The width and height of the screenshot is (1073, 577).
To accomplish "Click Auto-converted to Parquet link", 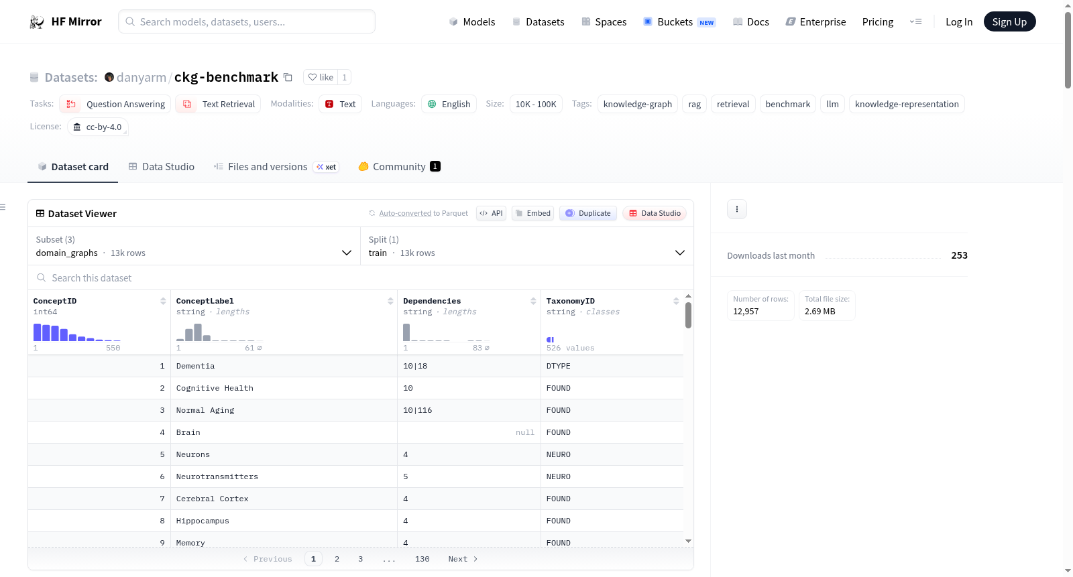I will click(x=405, y=213).
